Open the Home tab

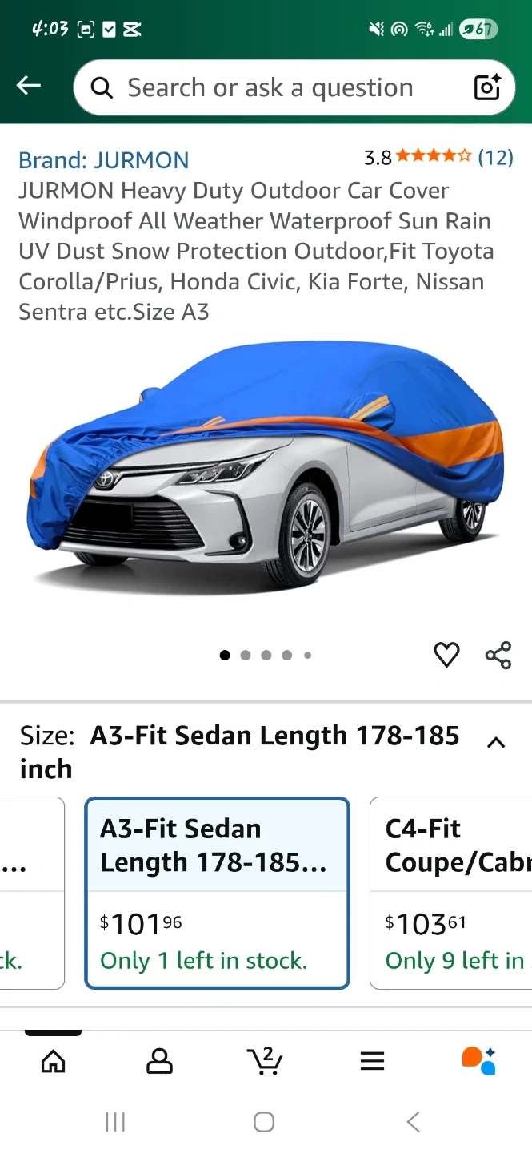pyautogui.click(x=54, y=1061)
